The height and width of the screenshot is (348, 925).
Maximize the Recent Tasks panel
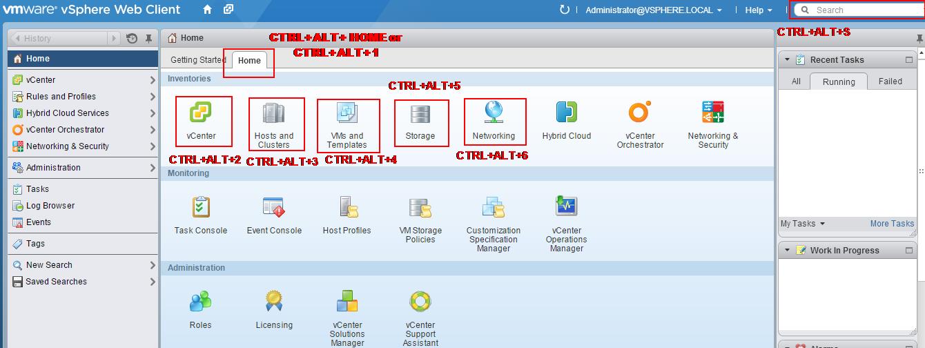pos(909,60)
